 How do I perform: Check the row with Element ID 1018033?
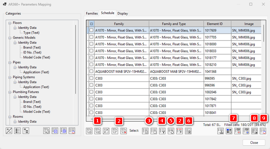91,51
